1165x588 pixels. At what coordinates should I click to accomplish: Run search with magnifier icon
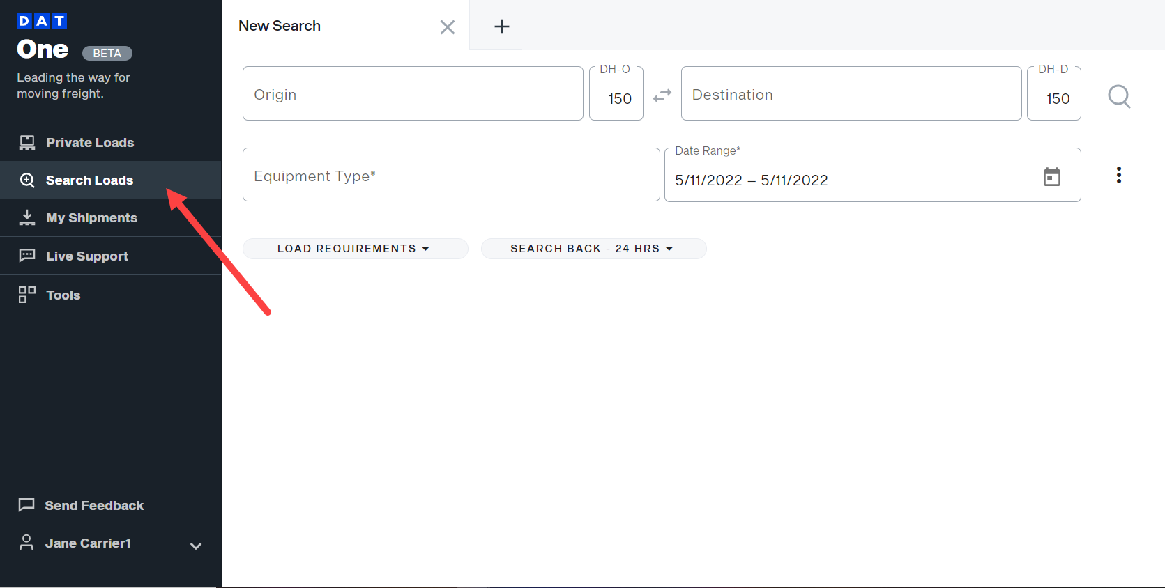1119,96
